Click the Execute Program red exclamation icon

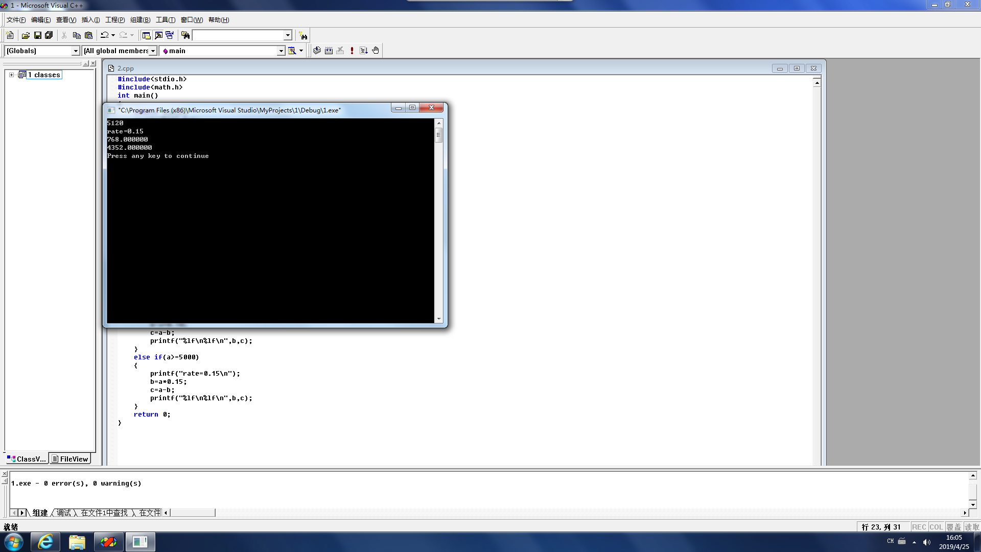pyautogui.click(x=352, y=51)
